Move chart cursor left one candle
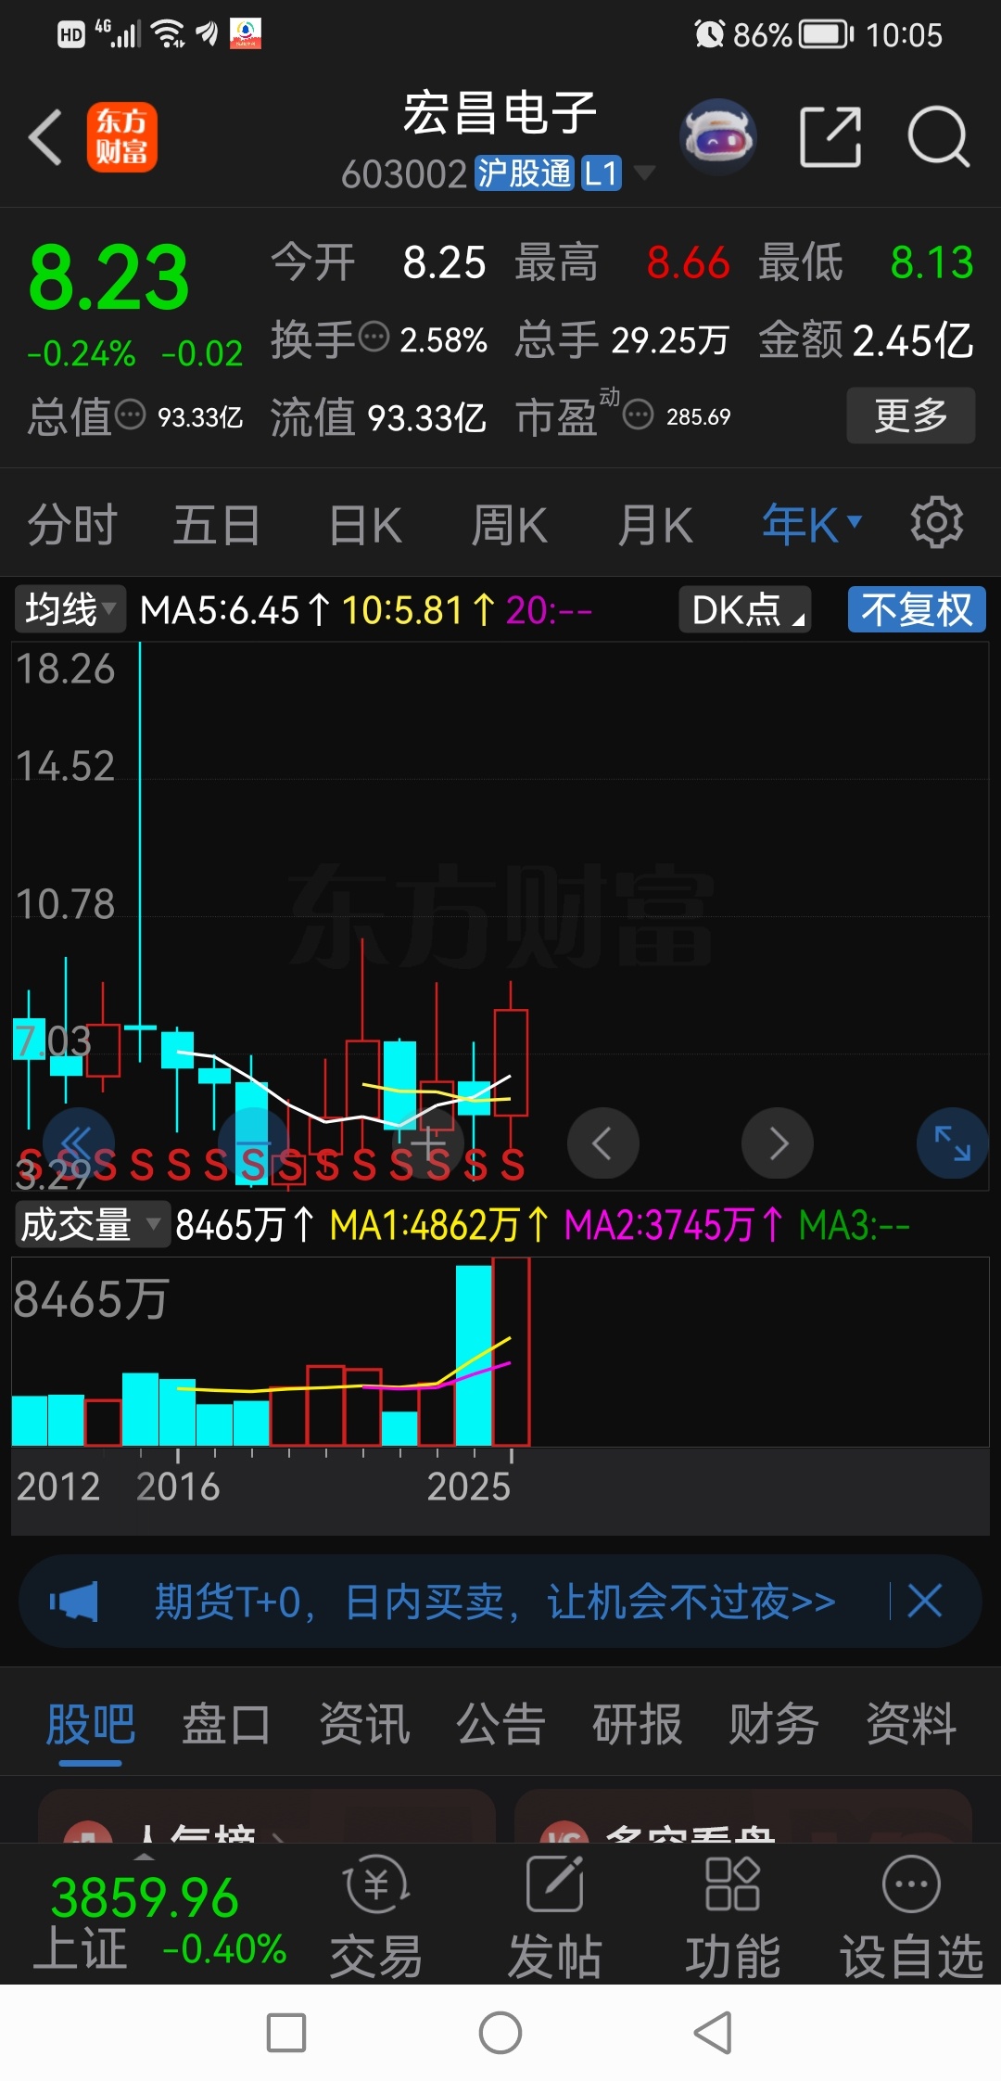This screenshot has height=2081, width=1001. (x=602, y=1143)
